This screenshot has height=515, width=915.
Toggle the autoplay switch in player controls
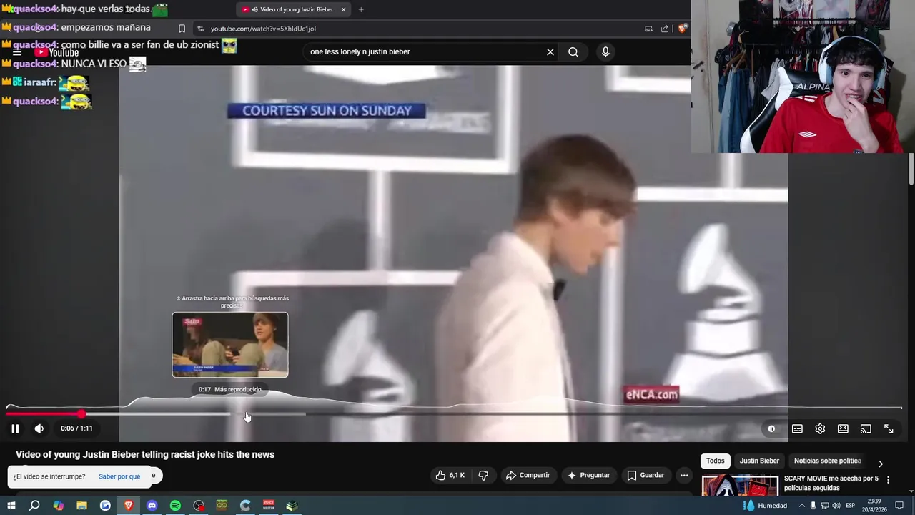pos(771,428)
